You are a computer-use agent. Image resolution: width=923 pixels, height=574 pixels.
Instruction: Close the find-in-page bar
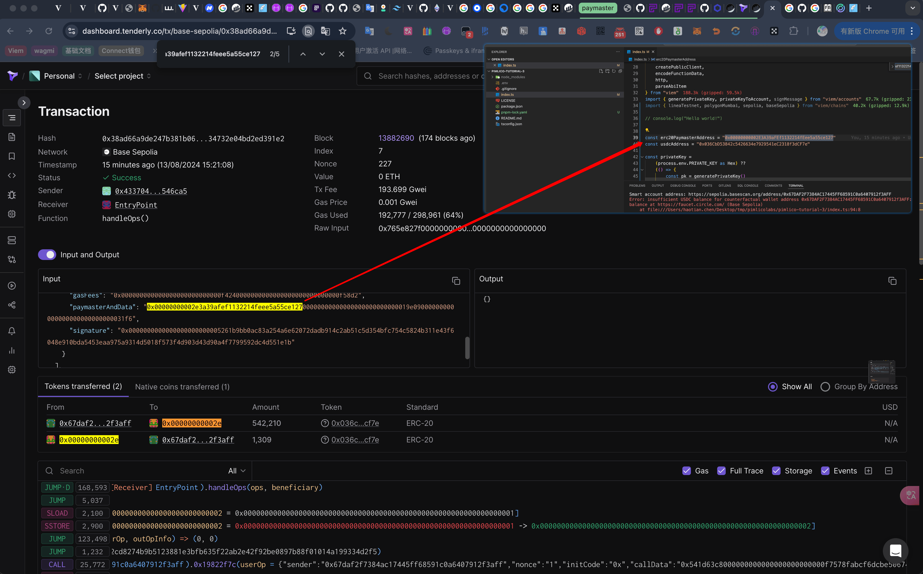342,54
